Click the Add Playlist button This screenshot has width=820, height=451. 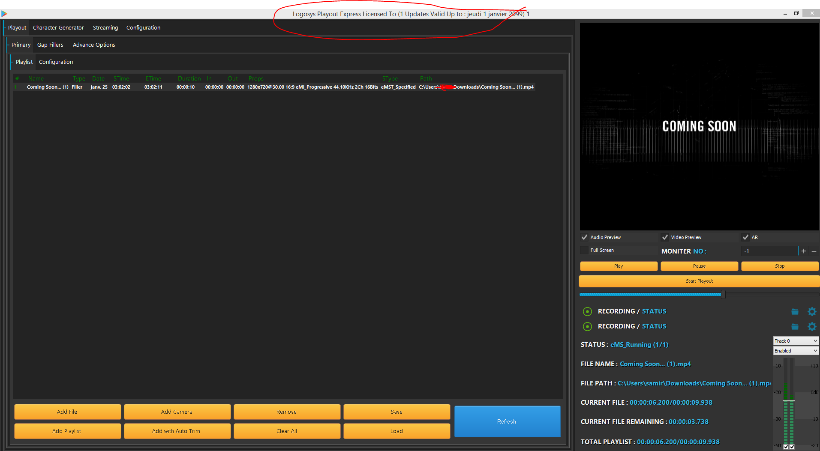pos(67,431)
